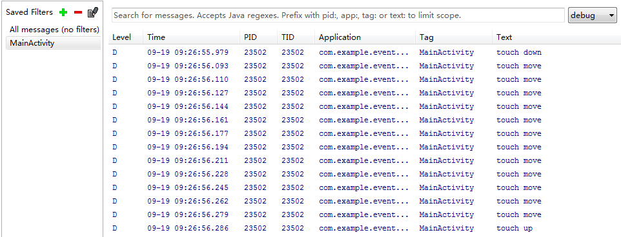The width and height of the screenshot is (621, 237).
Task: Select All messages (no filters)
Action: pyautogui.click(x=54, y=30)
